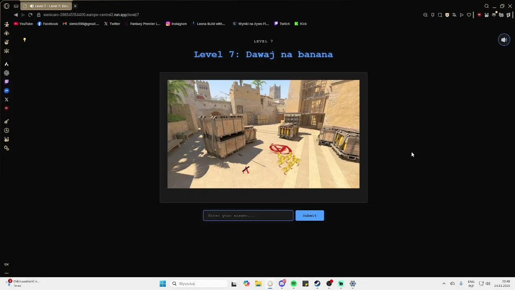The width and height of the screenshot is (515, 290).
Task: Open the X sidebar panel
Action: click(6, 99)
